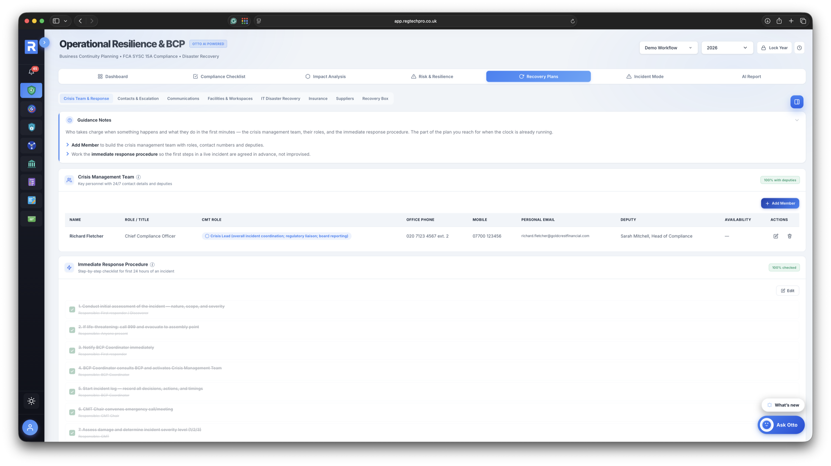
Task: Click the 100% with deputies badge
Action: tap(780, 180)
